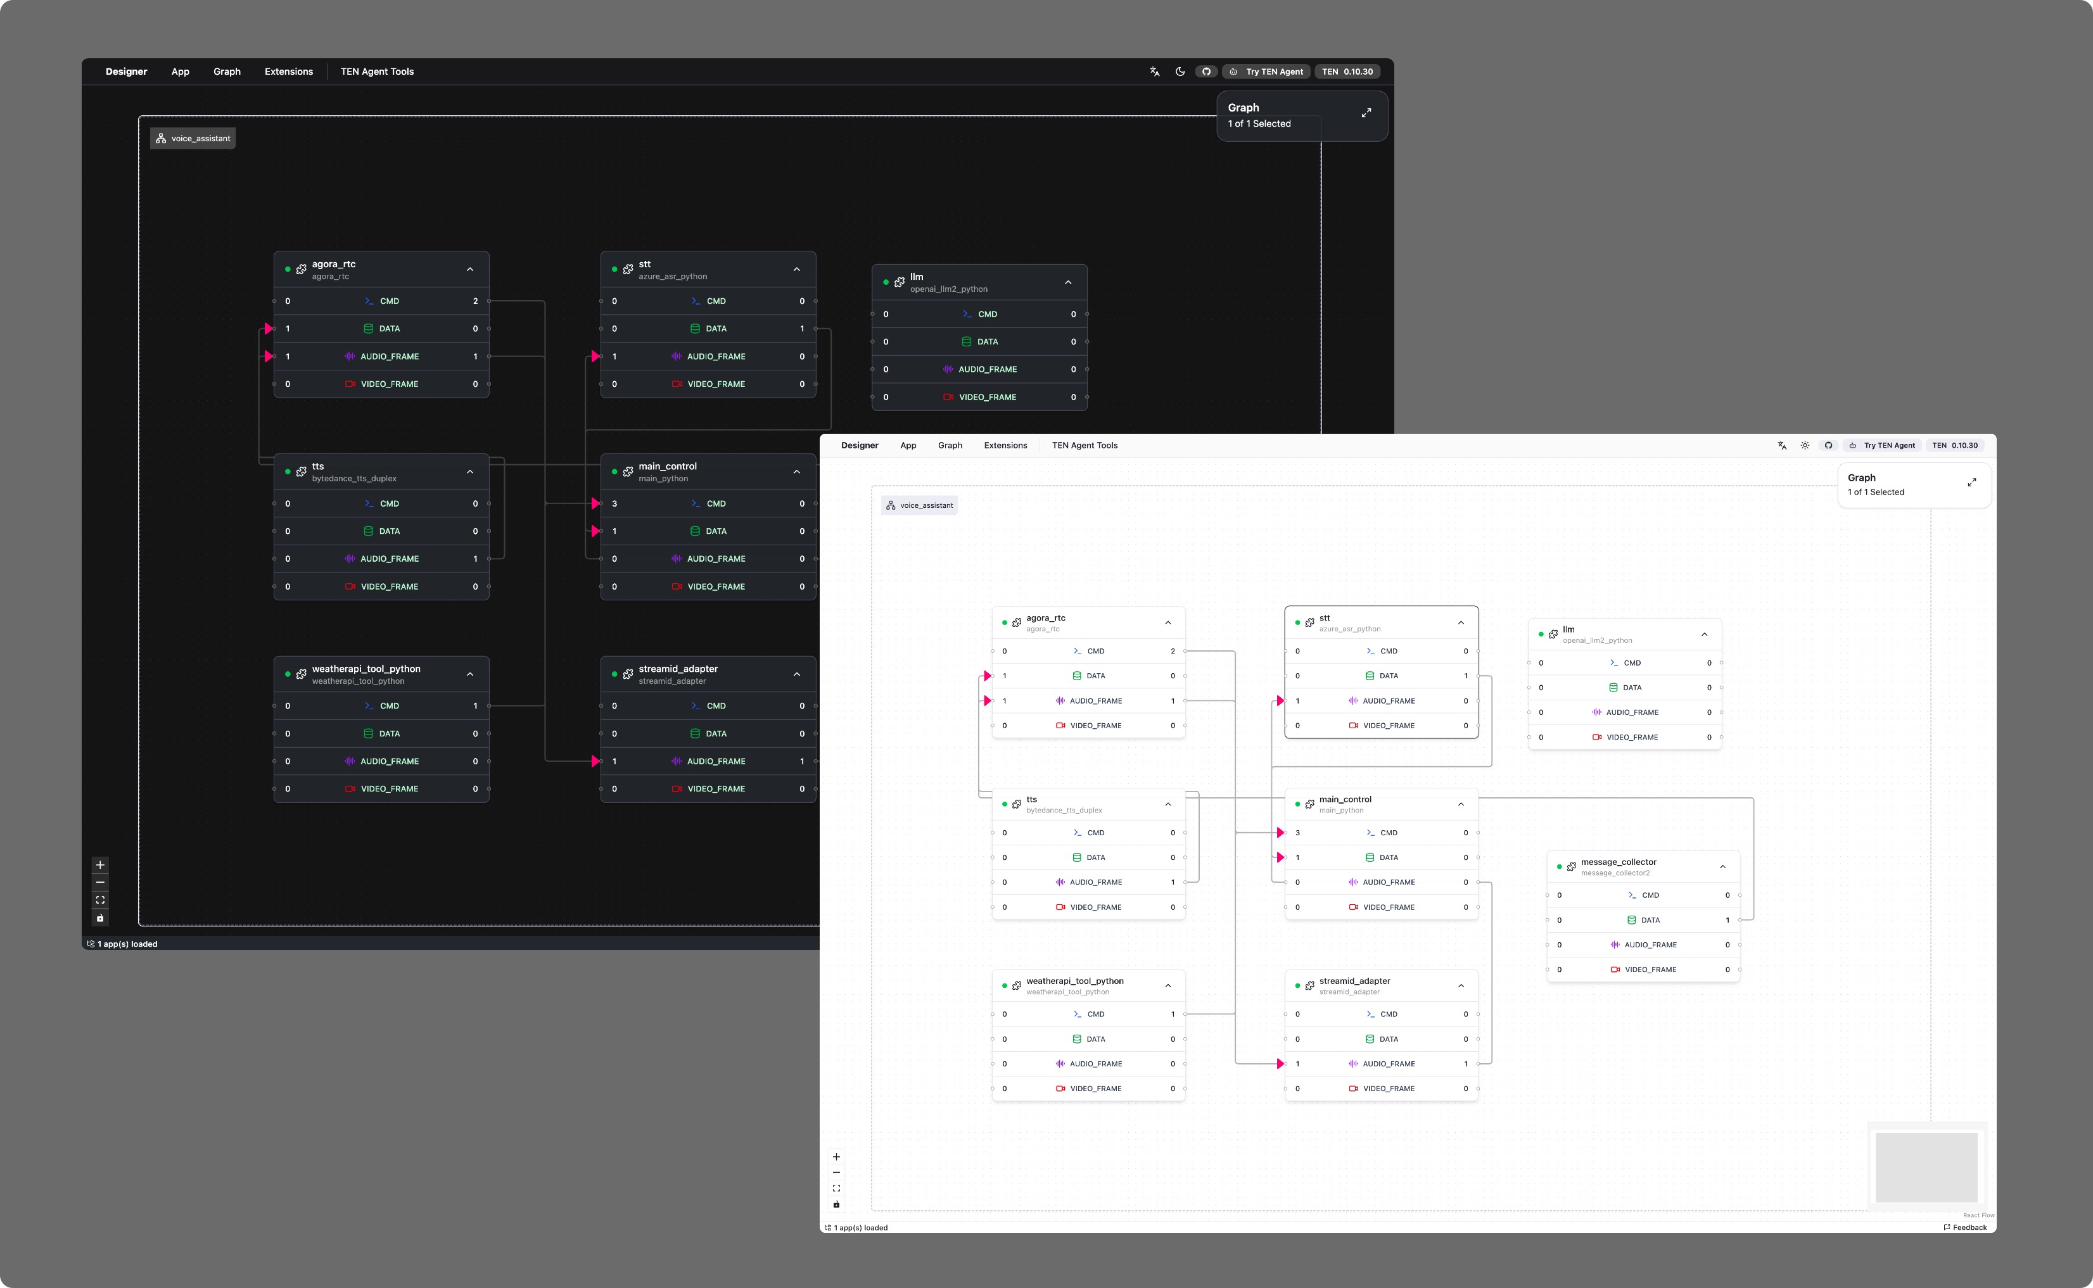Collapse the tts node in light window
This screenshot has width=2093, height=1288.
pyautogui.click(x=1167, y=804)
